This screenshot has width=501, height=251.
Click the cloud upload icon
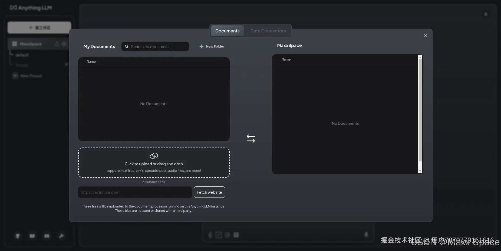154,156
